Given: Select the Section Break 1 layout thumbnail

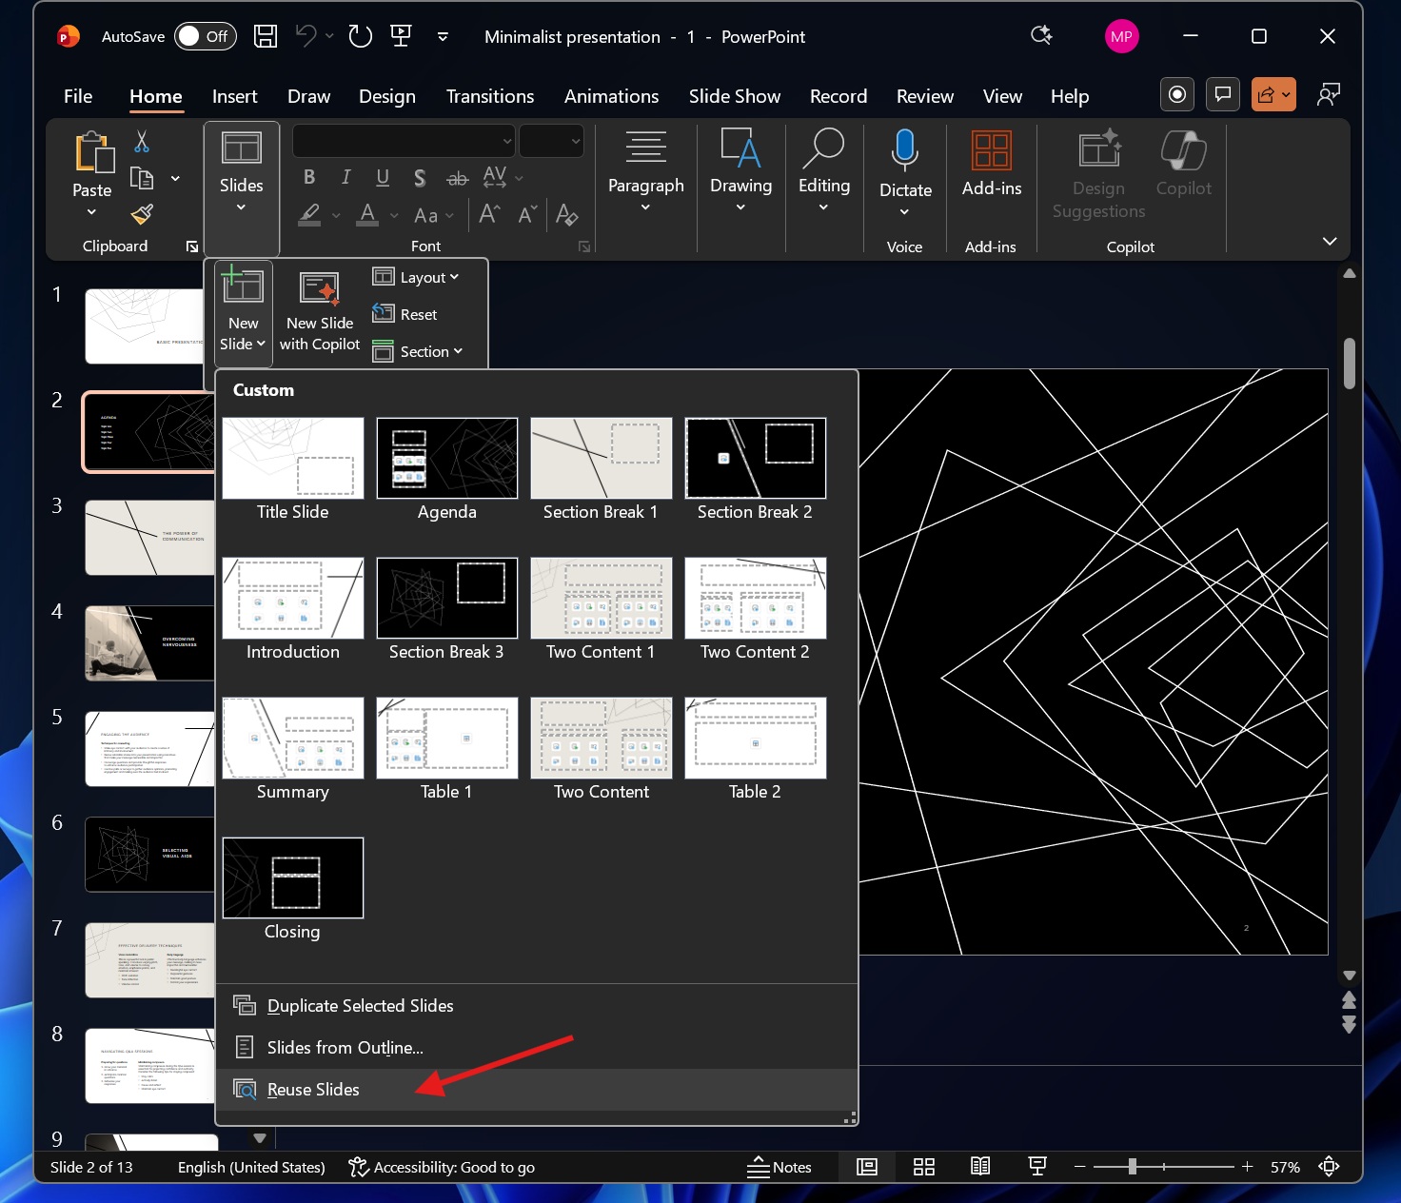Looking at the screenshot, I should [x=600, y=458].
